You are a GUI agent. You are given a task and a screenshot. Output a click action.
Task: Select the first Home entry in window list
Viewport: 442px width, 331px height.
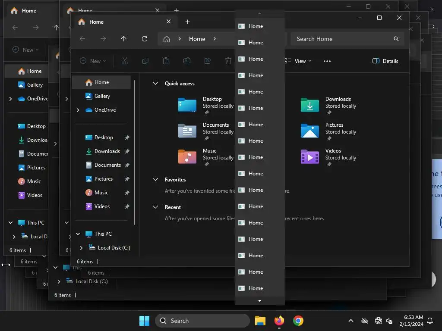[x=259, y=26]
